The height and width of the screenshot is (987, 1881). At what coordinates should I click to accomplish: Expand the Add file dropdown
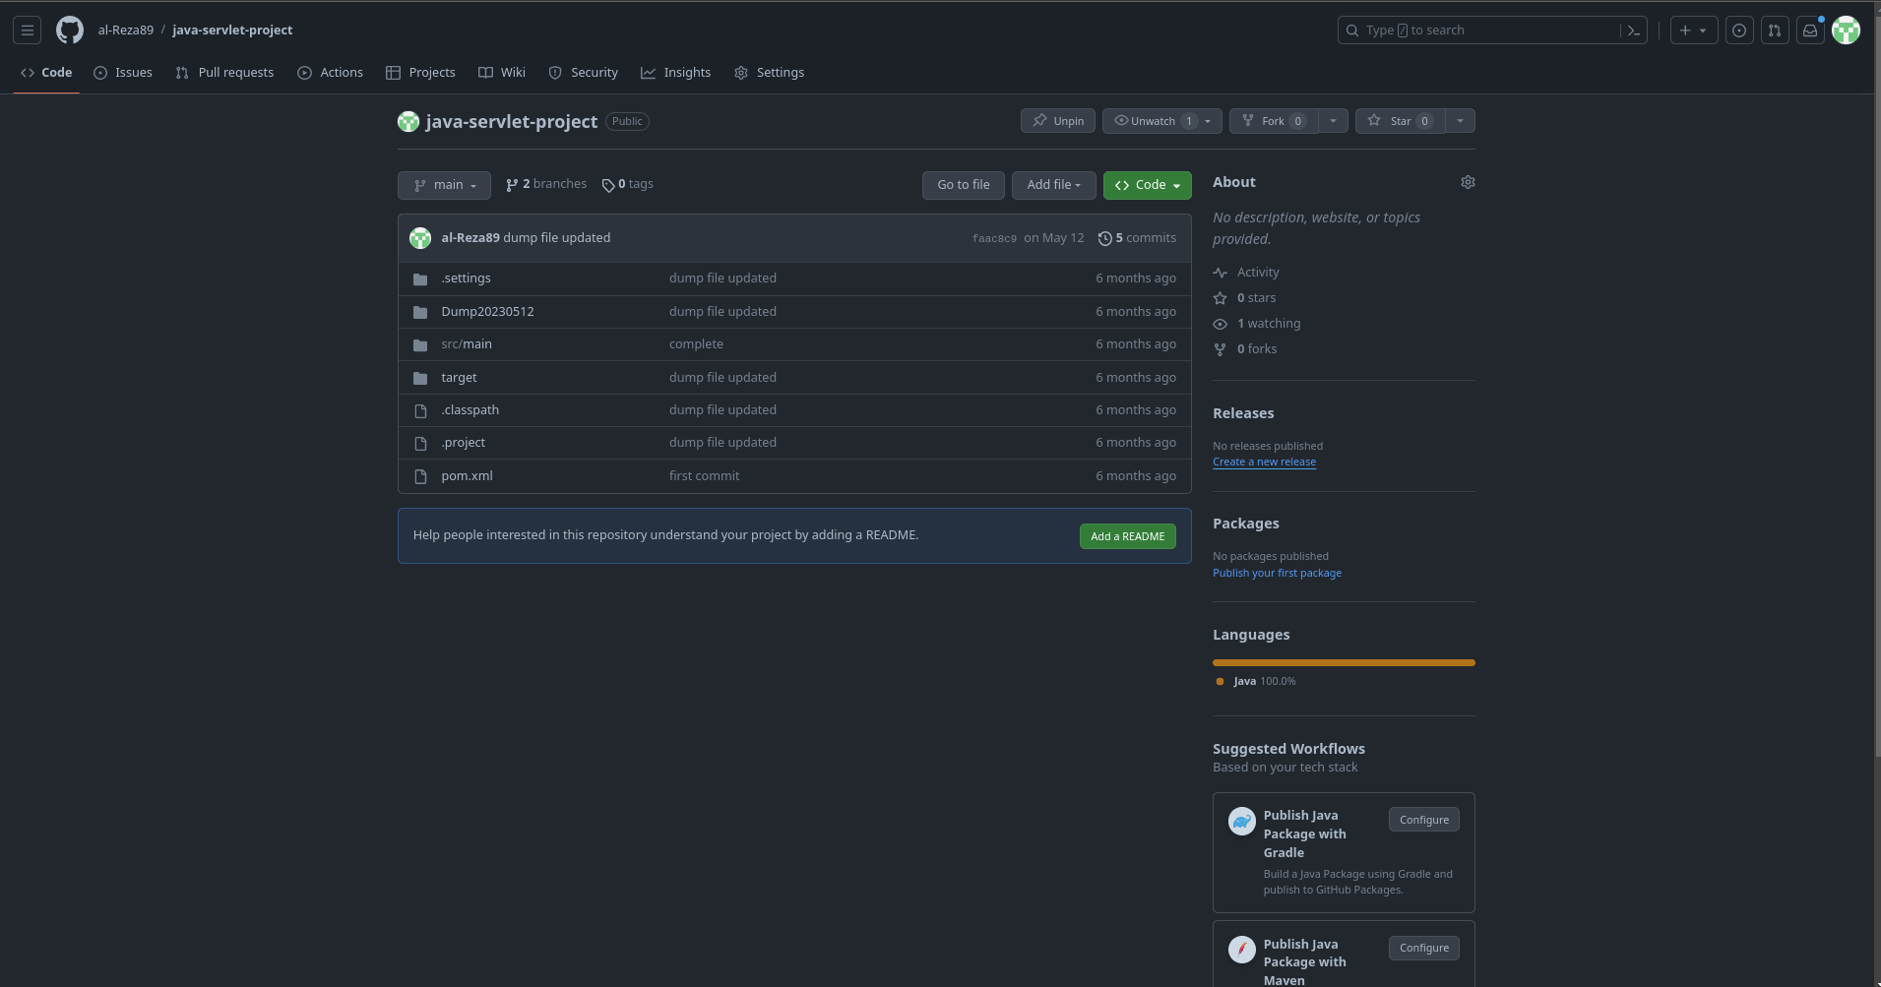point(1053,185)
